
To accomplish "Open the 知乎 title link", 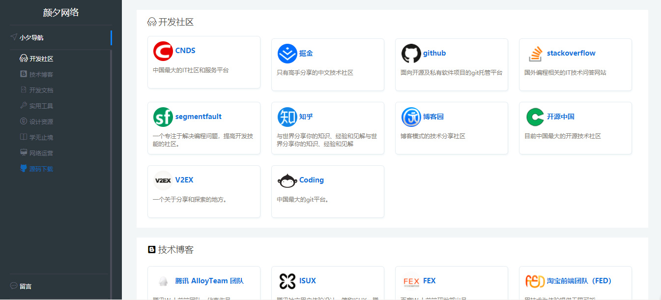I will pyautogui.click(x=306, y=117).
